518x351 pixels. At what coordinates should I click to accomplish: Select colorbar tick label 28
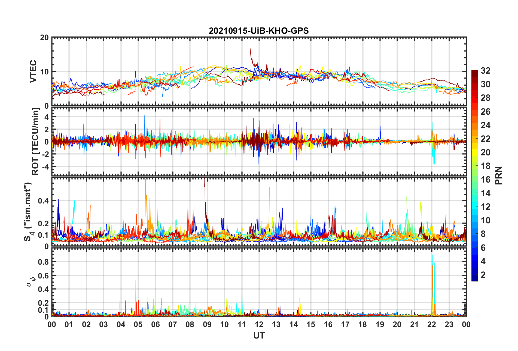point(486,98)
